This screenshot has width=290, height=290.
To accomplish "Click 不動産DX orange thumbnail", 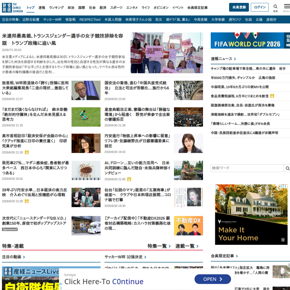I will pos(188,226).
